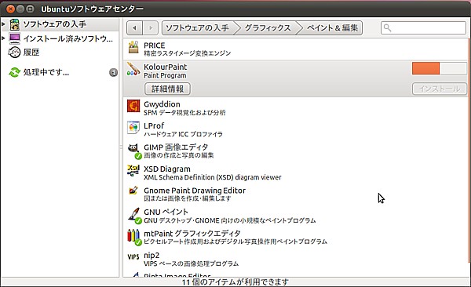Click the SPM データ視覚化および分析 description

(184, 113)
